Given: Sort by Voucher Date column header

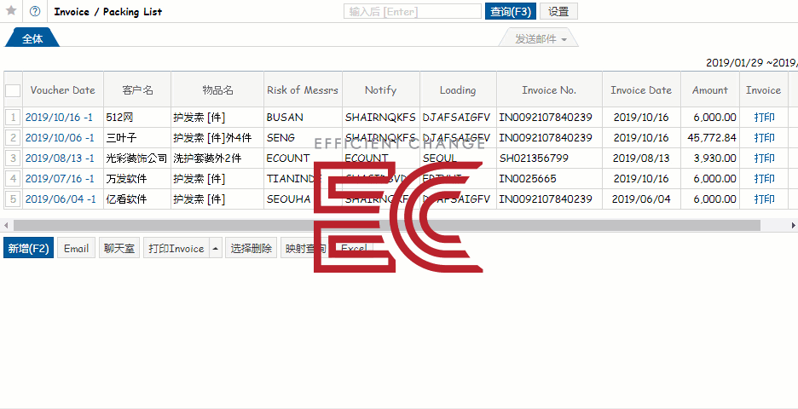Looking at the screenshot, I should coord(62,90).
